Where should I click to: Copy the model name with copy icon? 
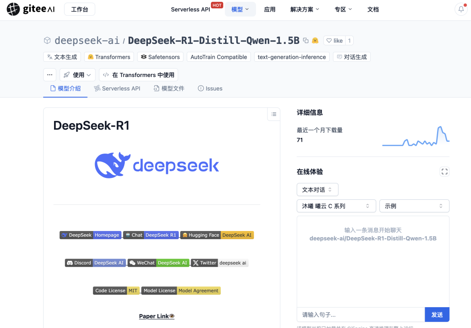click(306, 40)
